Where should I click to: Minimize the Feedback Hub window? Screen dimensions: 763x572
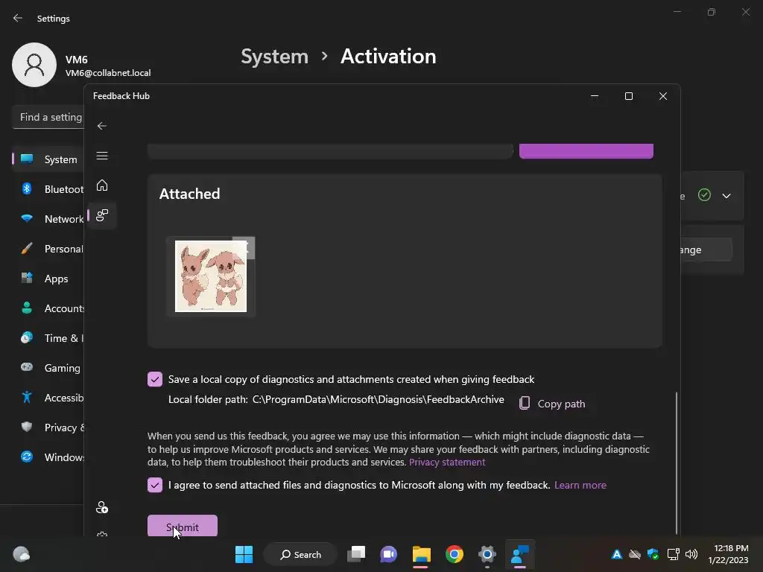(x=594, y=96)
